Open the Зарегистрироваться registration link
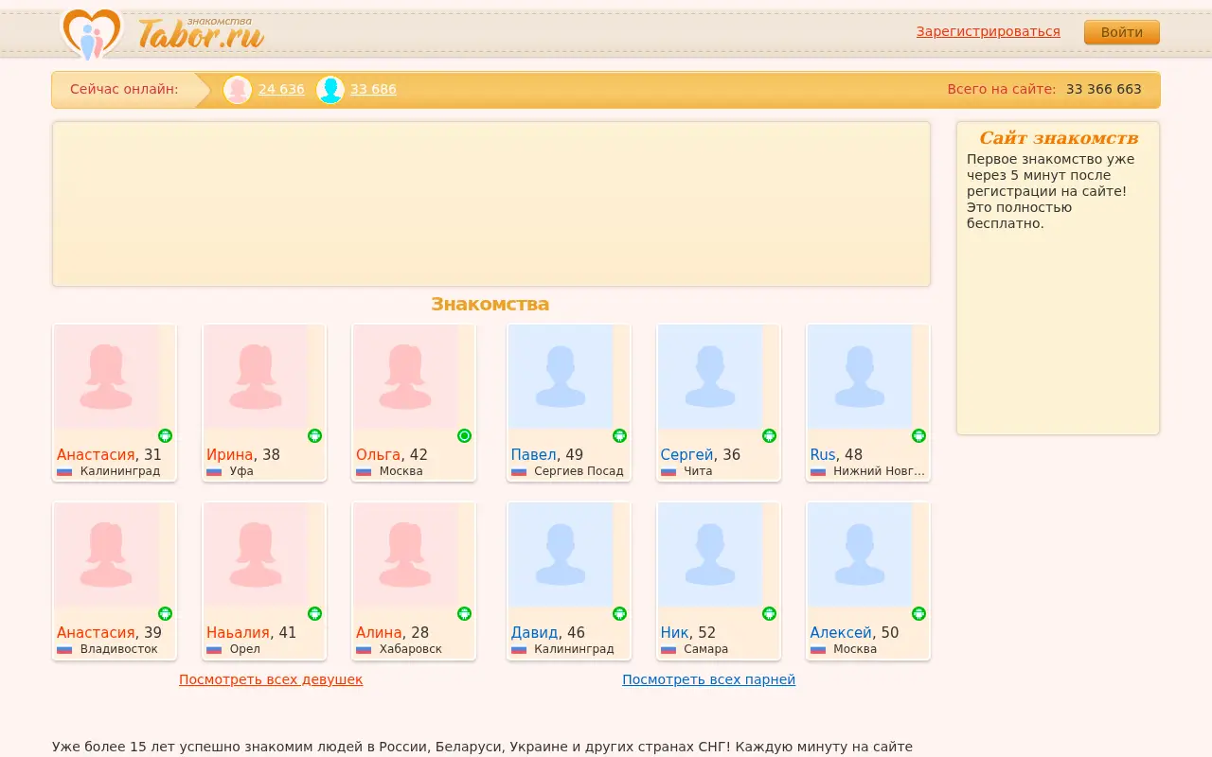The width and height of the screenshot is (1212, 757). [989, 32]
